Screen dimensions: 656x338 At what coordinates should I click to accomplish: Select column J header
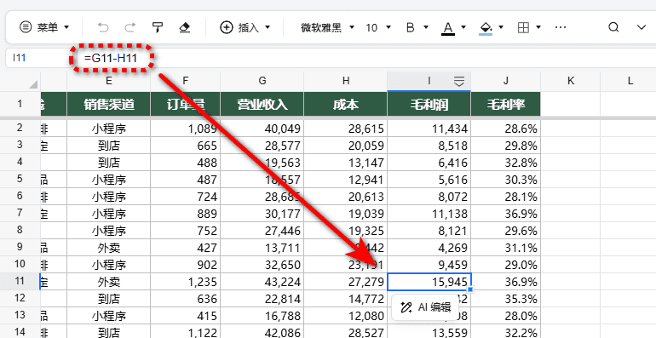tap(506, 81)
